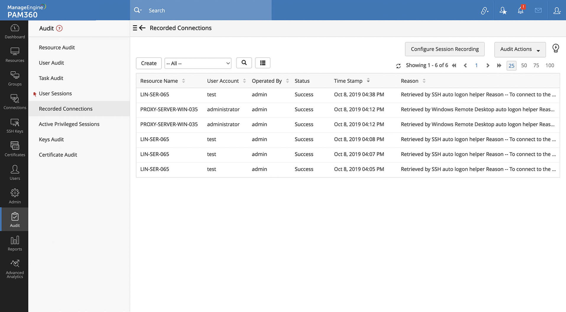Click the Audit help question mark
The width and height of the screenshot is (566, 312).
pos(59,28)
